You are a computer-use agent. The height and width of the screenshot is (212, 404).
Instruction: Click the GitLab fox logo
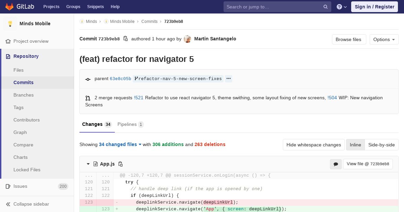point(9,6)
